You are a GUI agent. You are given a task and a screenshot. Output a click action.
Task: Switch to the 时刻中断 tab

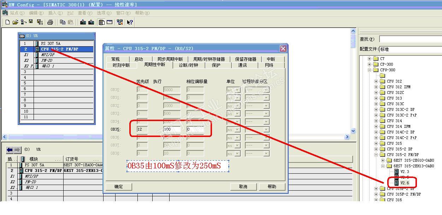tap(121, 65)
